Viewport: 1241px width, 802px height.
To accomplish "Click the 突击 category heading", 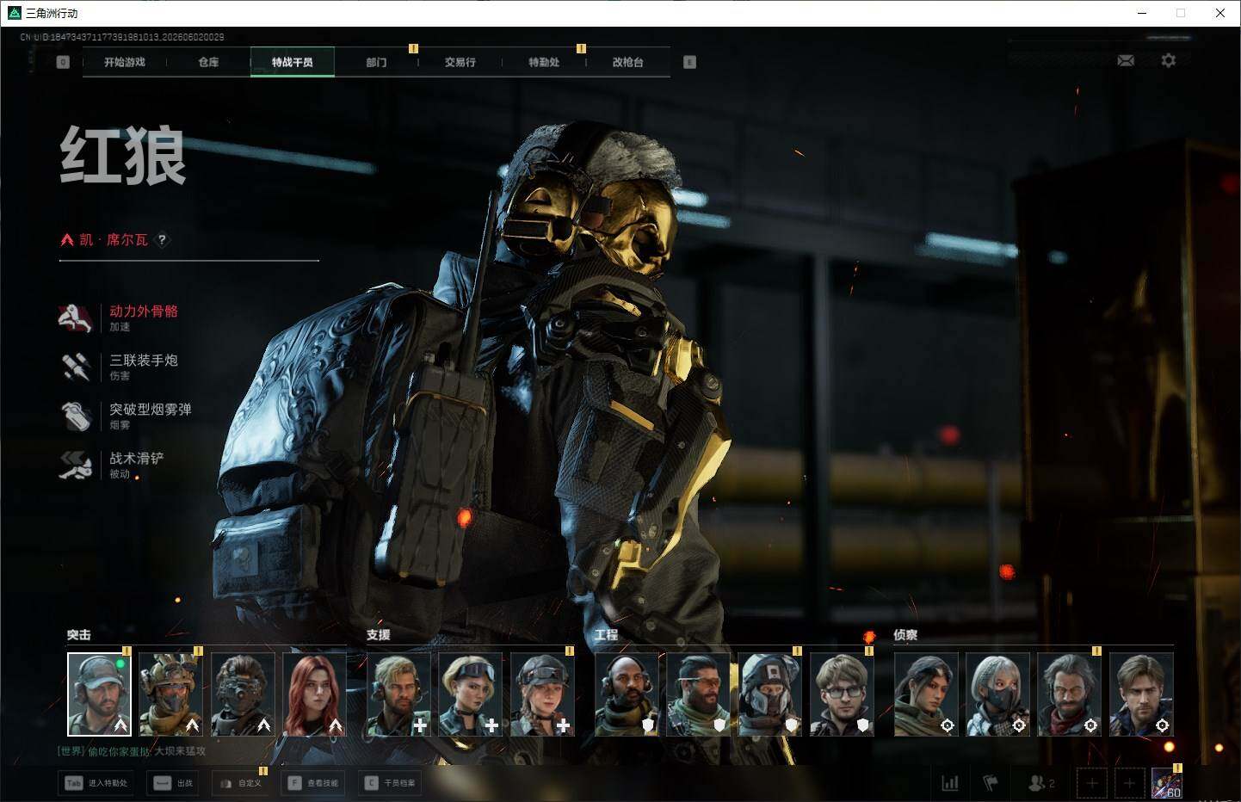I will coord(78,635).
